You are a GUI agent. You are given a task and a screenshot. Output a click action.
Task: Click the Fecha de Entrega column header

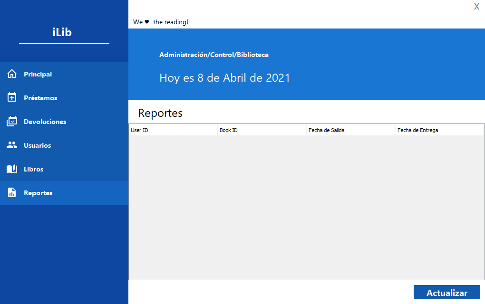click(439, 130)
